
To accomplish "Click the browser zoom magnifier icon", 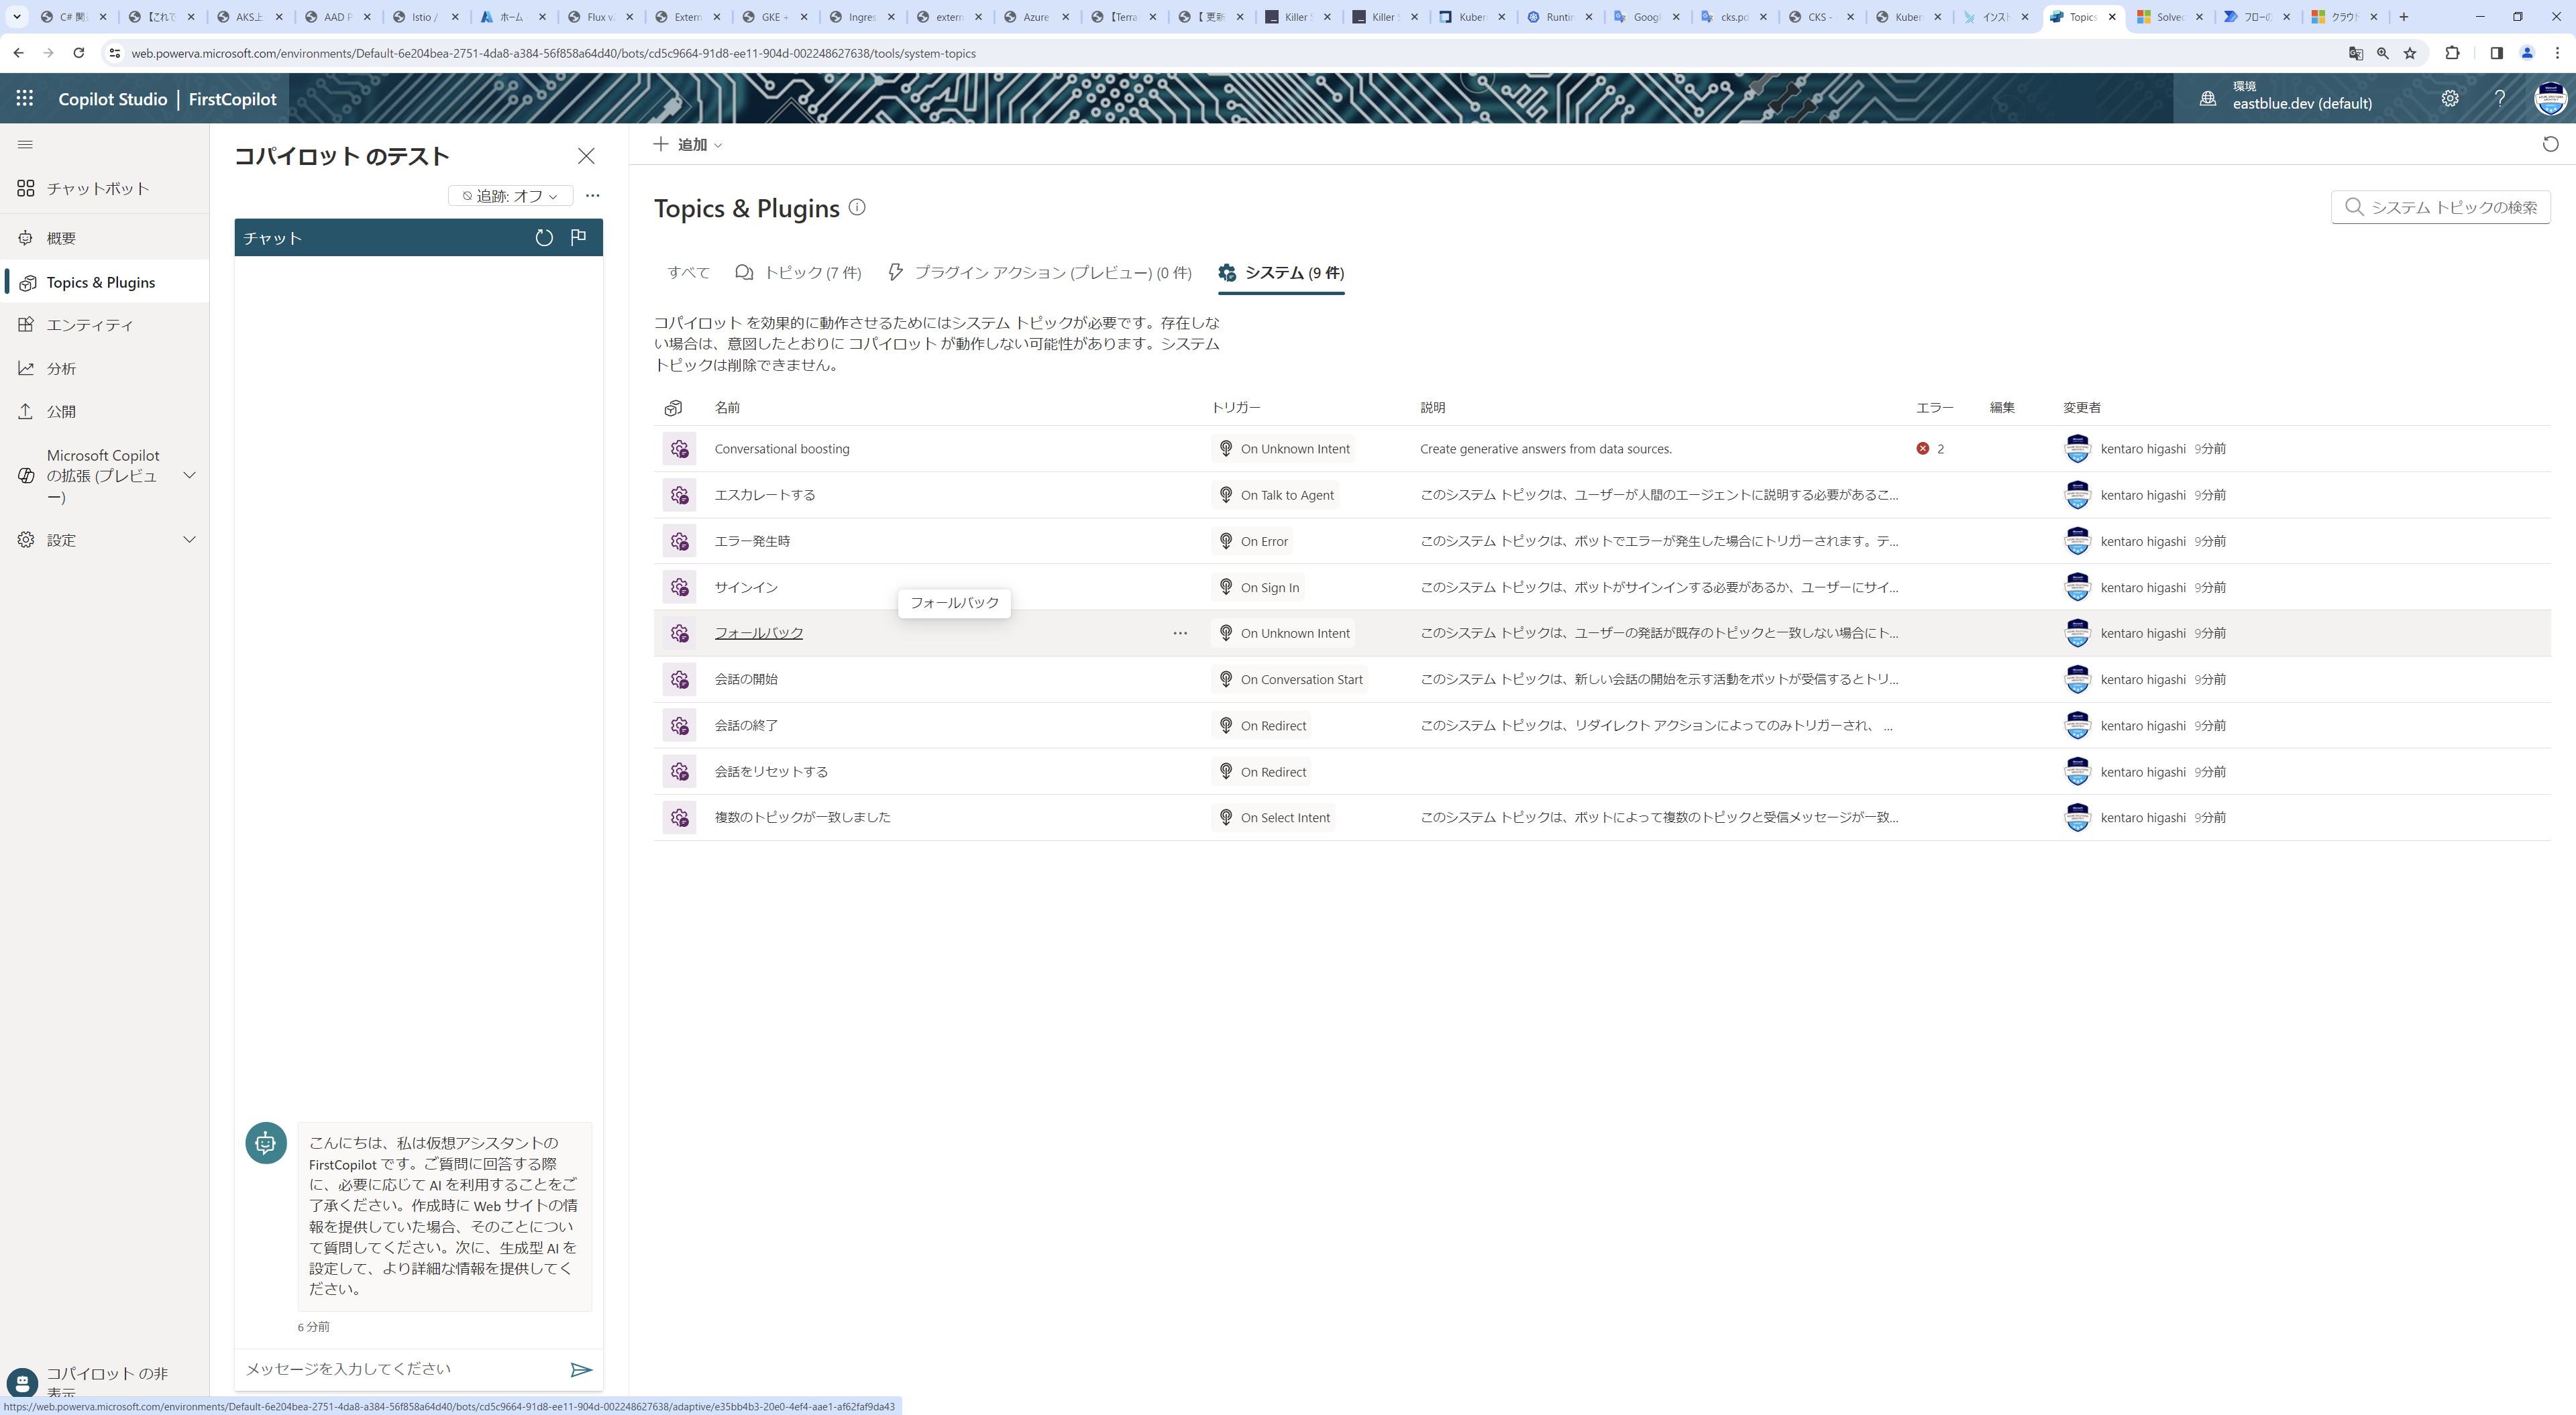I will pyautogui.click(x=2383, y=53).
